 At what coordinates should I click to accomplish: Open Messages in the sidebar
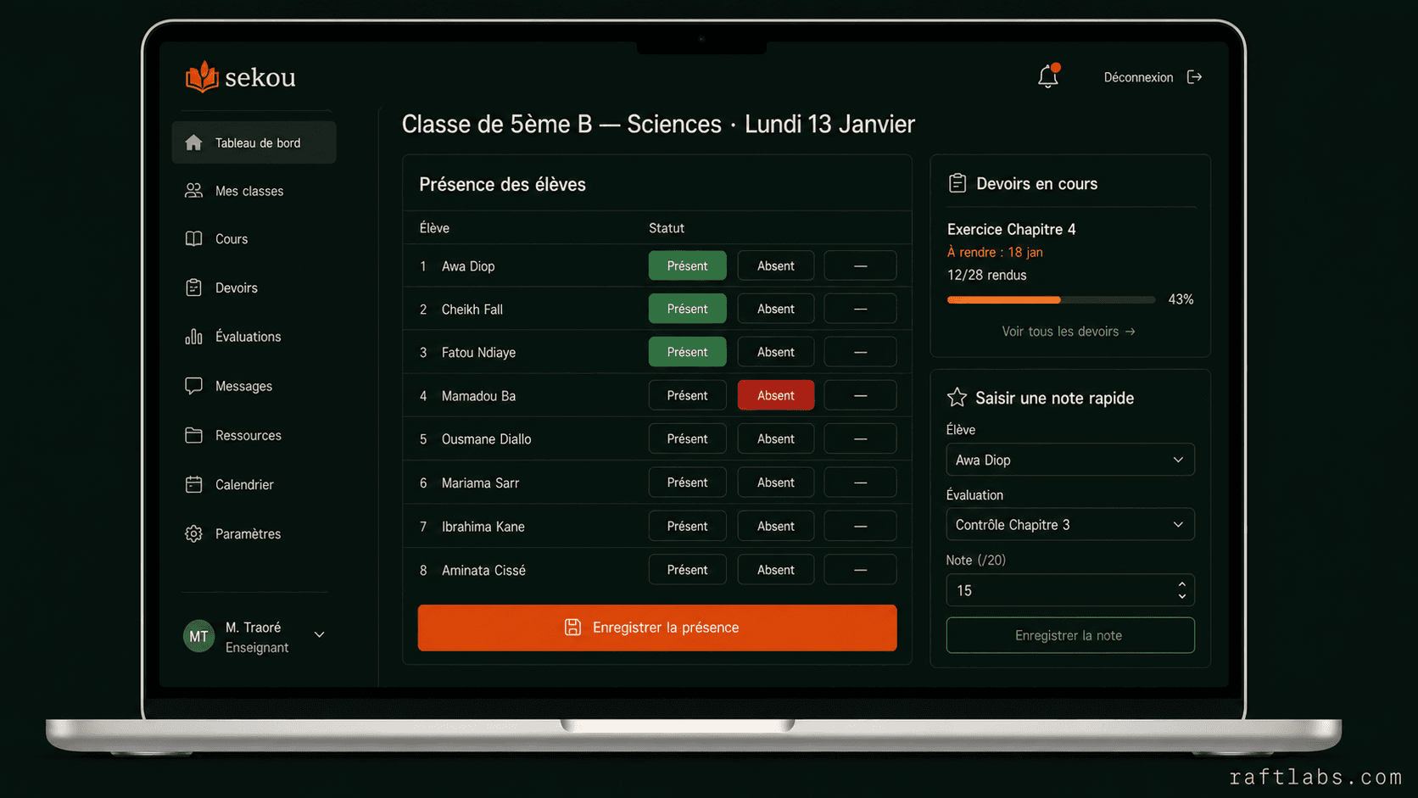254,386
